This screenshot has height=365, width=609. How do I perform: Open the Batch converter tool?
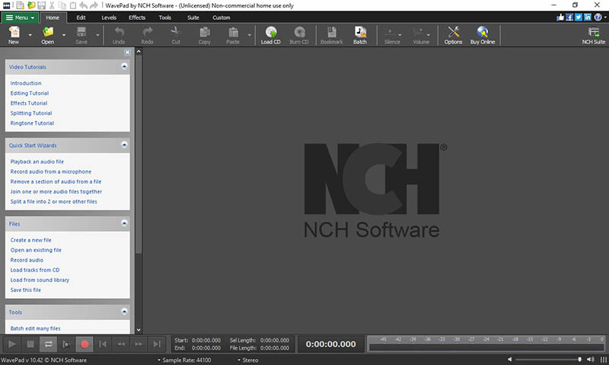[360, 34]
